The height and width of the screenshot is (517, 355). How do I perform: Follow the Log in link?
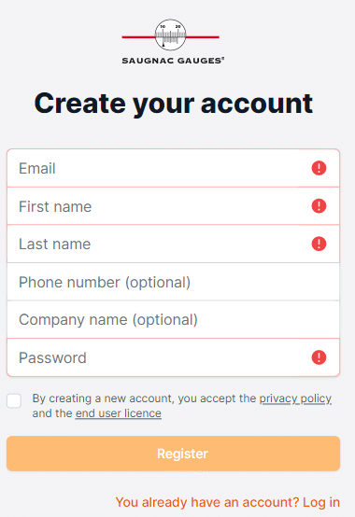click(x=321, y=502)
